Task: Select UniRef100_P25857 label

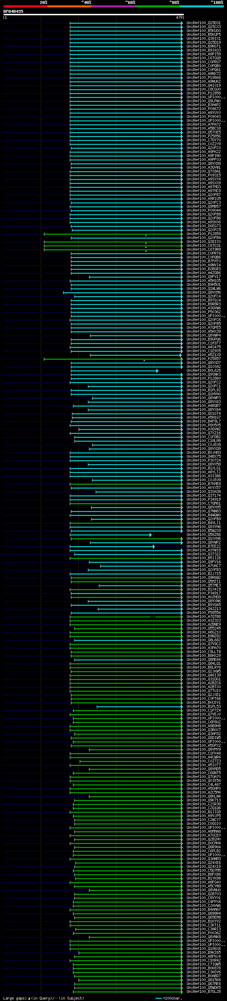Action: 204,359
